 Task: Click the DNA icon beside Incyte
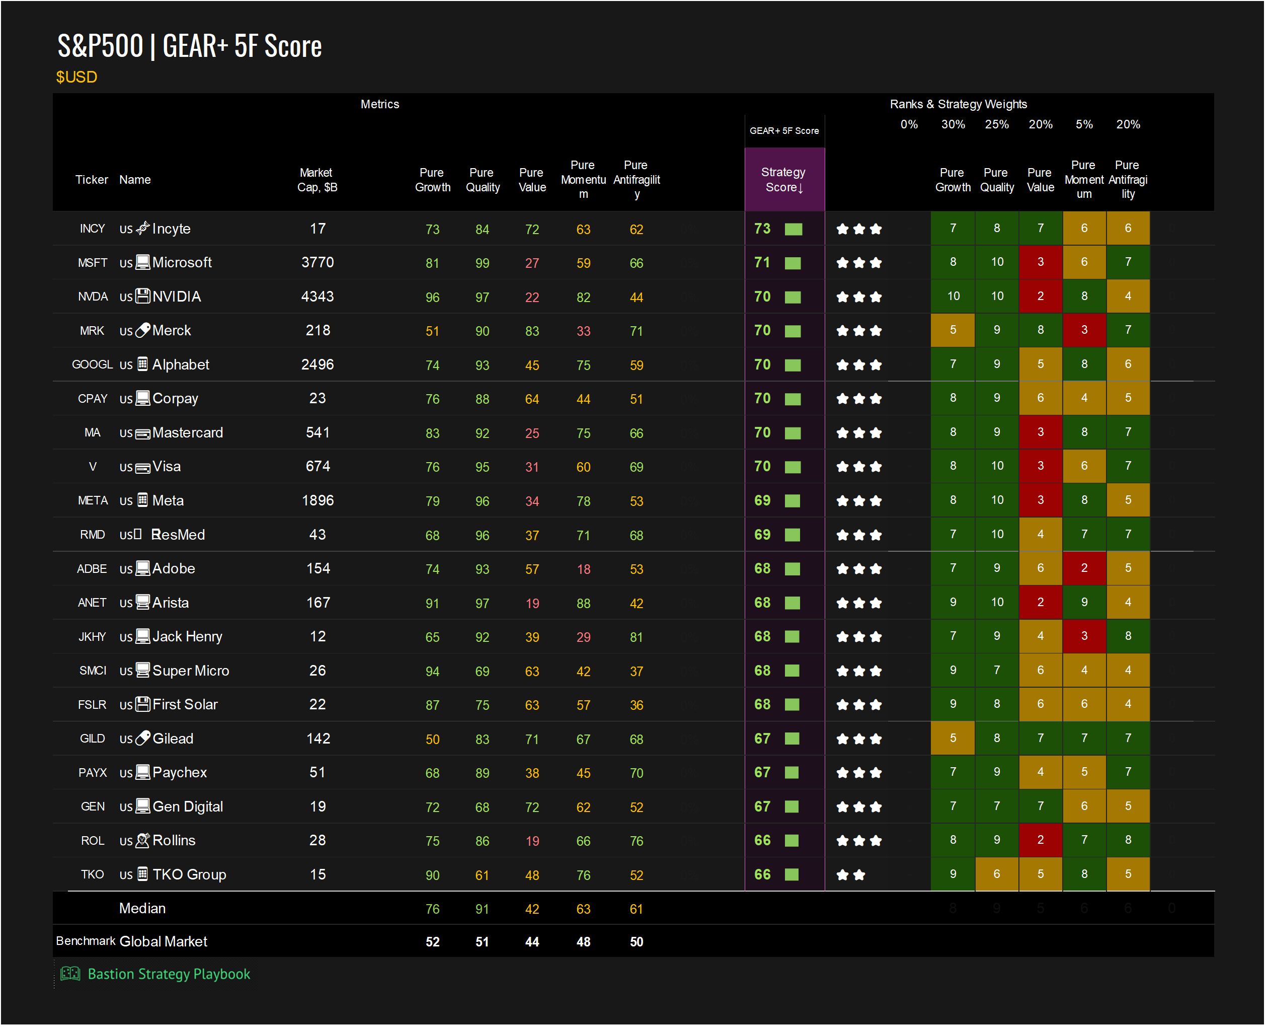(x=143, y=228)
